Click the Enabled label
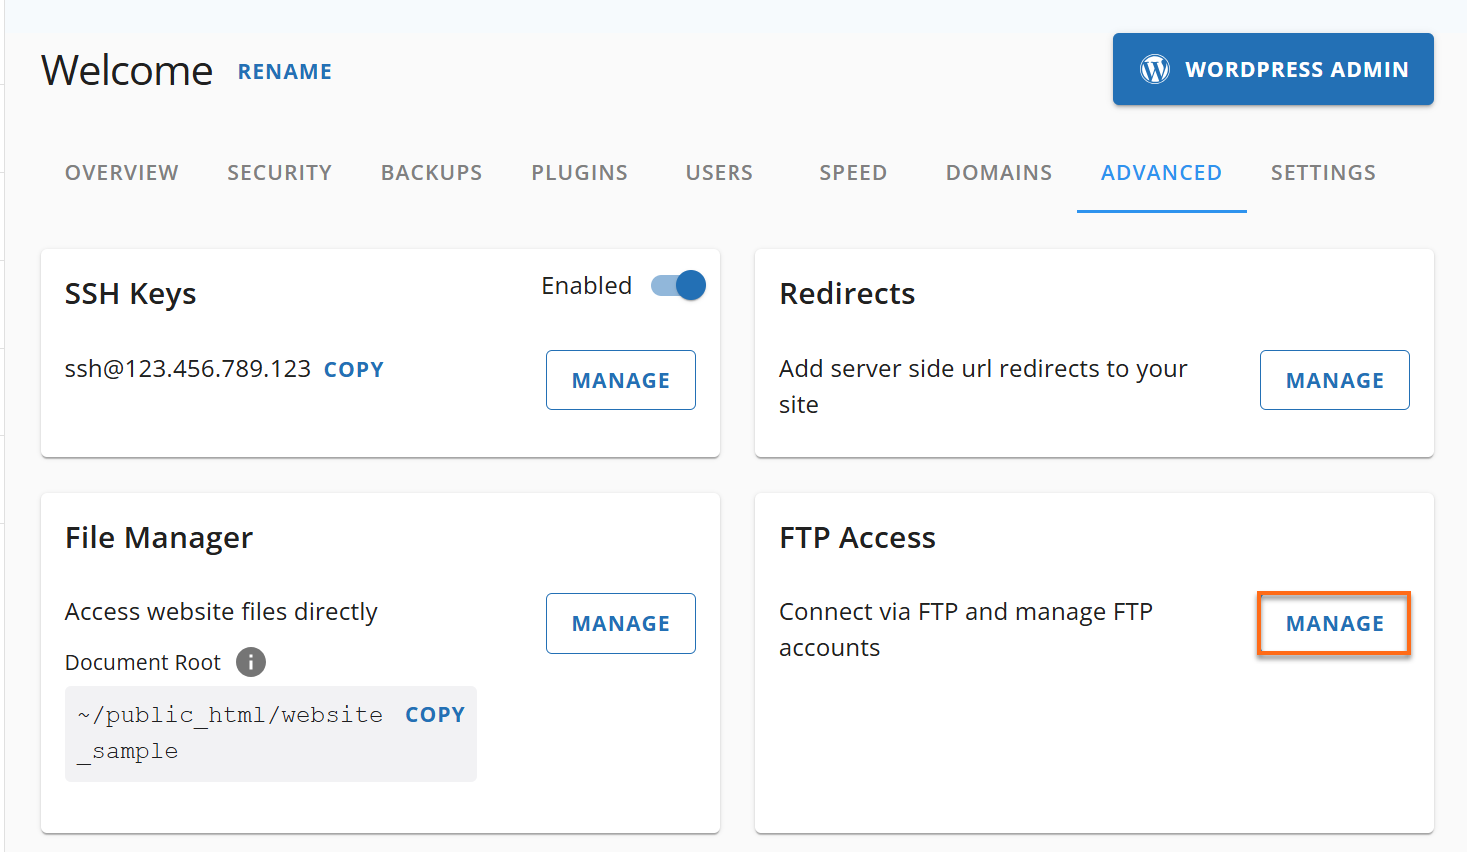Viewport: 1467px width, 852px height. [587, 286]
